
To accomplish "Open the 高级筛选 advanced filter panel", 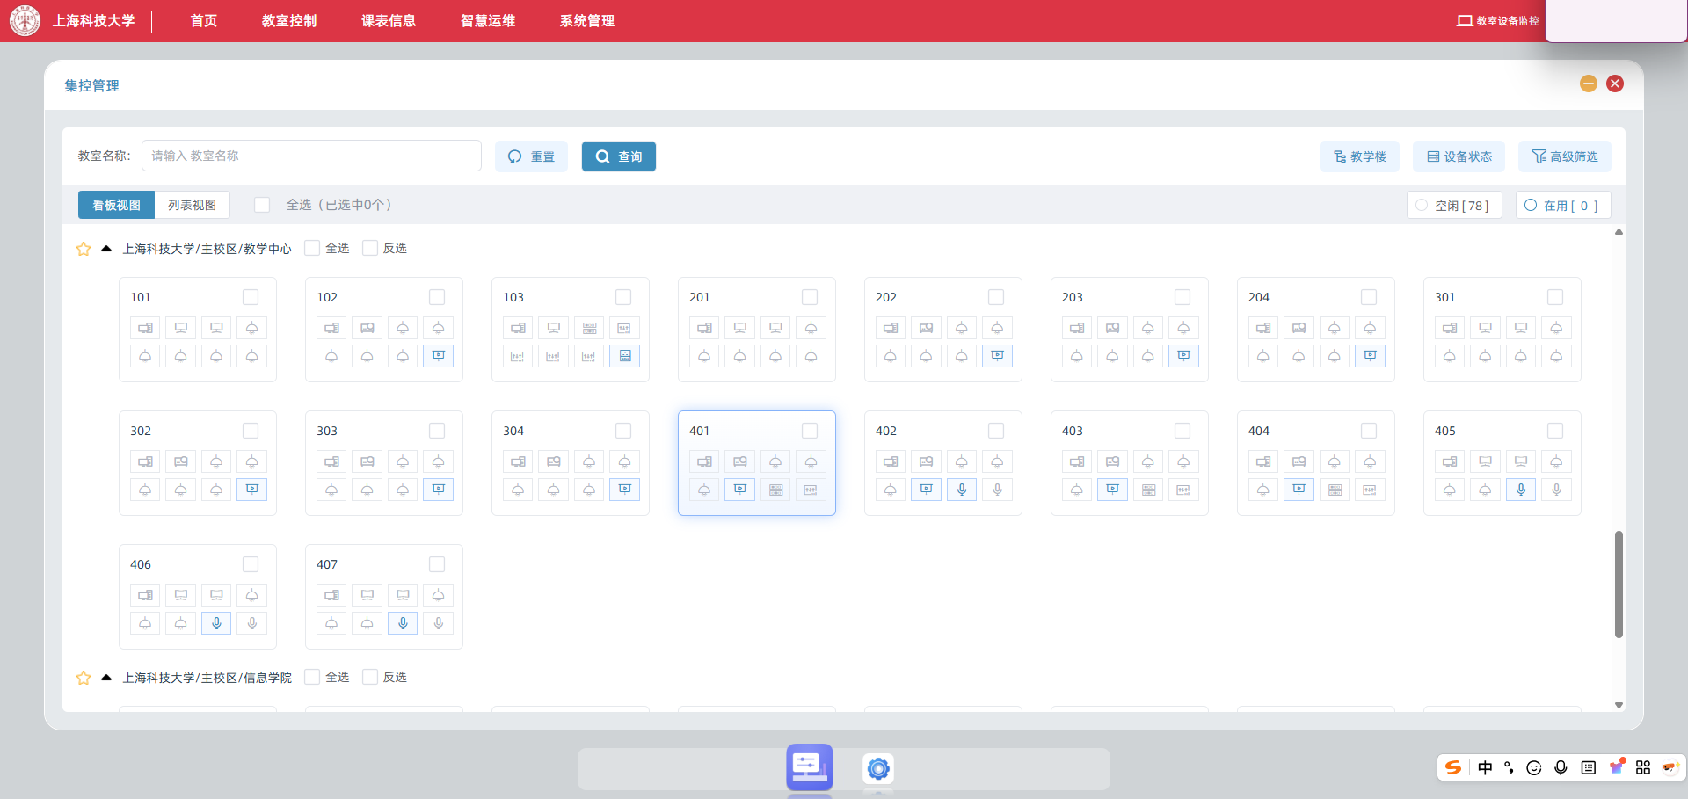I will (x=1564, y=156).
